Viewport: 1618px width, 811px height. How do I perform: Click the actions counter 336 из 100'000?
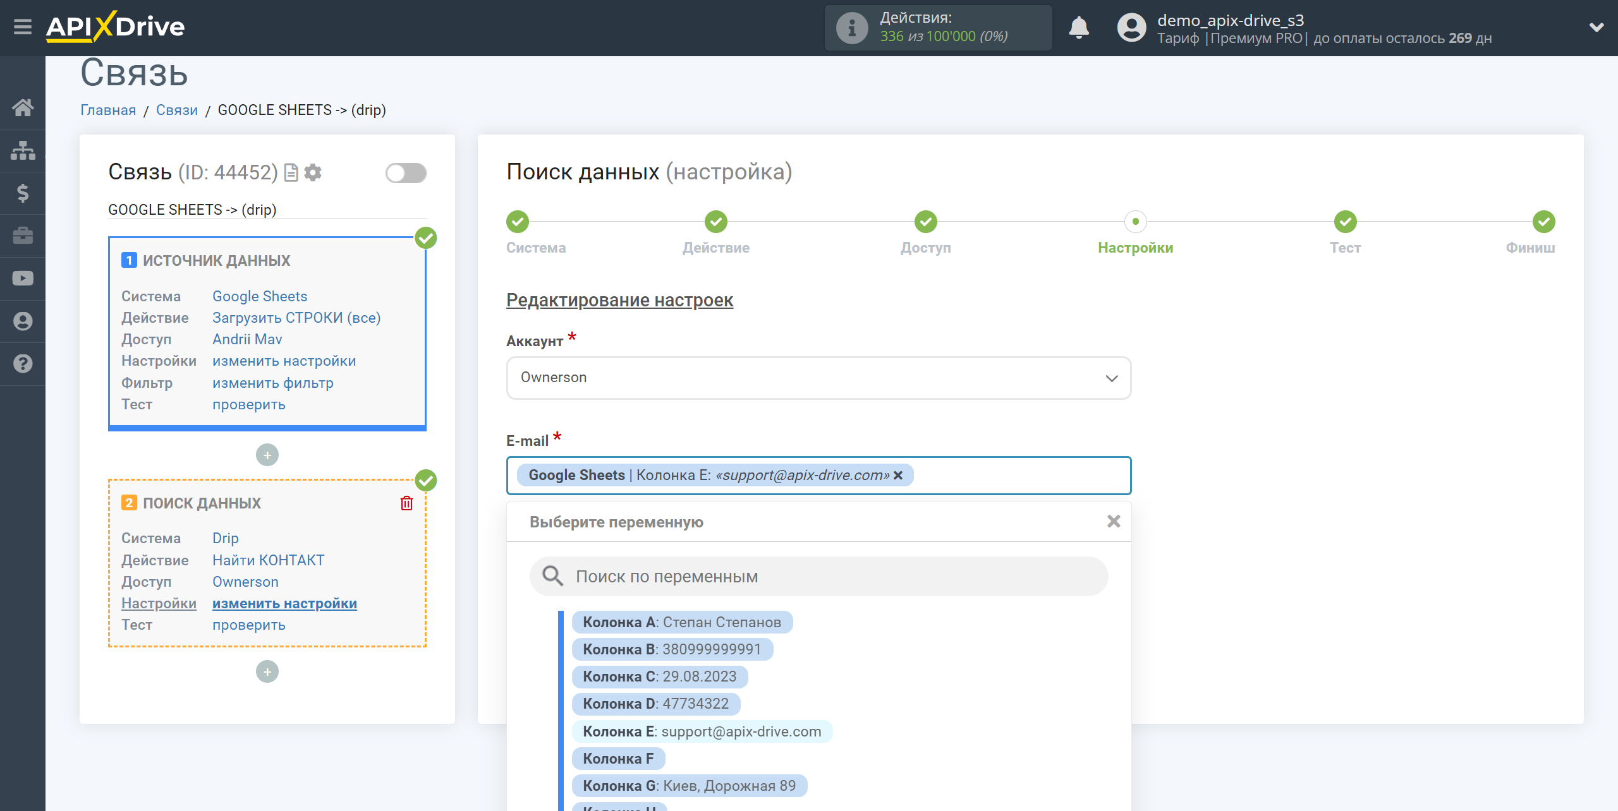pyautogui.click(x=944, y=37)
